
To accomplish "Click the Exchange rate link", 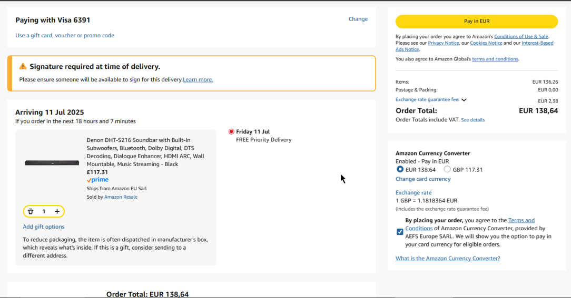I will click(414, 192).
